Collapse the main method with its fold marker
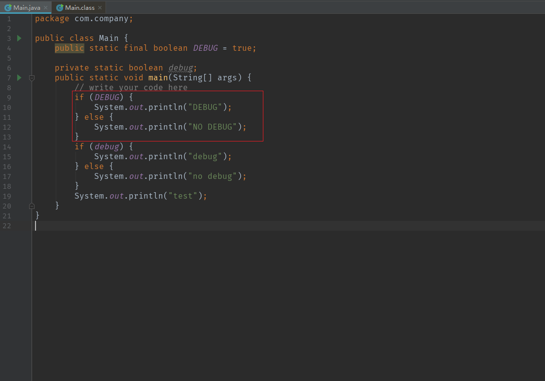The width and height of the screenshot is (545, 381). click(32, 78)
